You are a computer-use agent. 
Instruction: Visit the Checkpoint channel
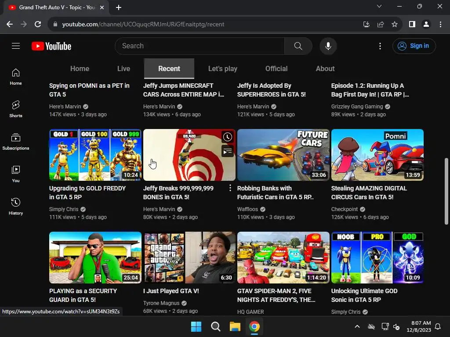point(345,209)
